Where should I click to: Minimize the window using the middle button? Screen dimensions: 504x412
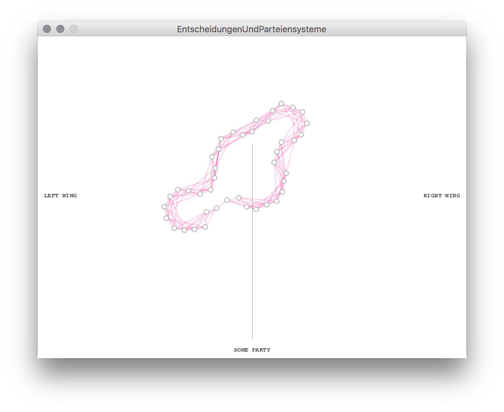coord(60,29)
